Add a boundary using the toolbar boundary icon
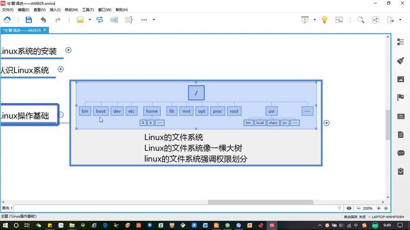 coord(114,20)
